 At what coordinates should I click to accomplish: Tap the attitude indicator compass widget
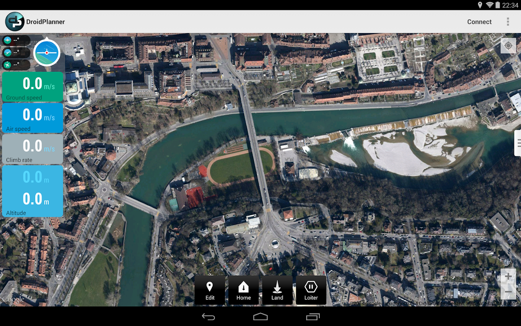[x=47, y=53]
